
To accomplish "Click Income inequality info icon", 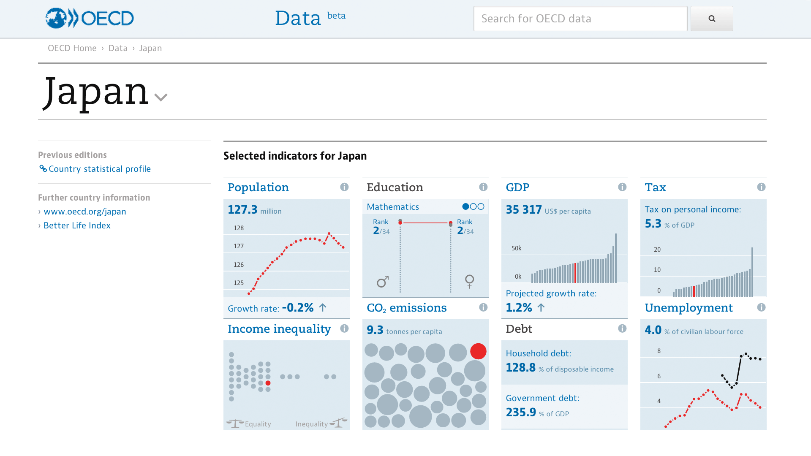I will (x=344, y=328).
